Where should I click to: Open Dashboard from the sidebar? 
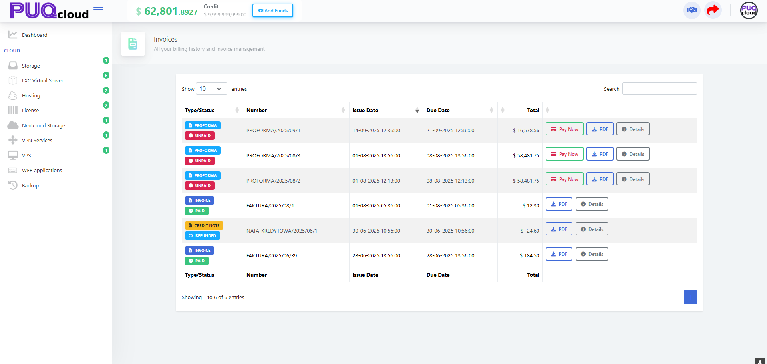[x=34, y=35]
